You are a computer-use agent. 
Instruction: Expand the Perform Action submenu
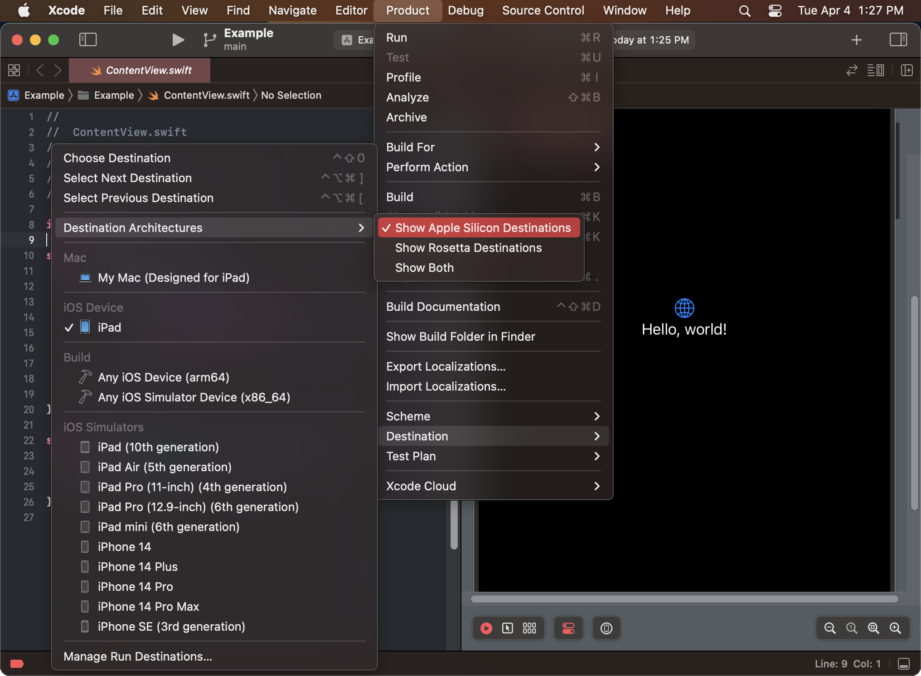pyautogui.click(x=493, y=167)
